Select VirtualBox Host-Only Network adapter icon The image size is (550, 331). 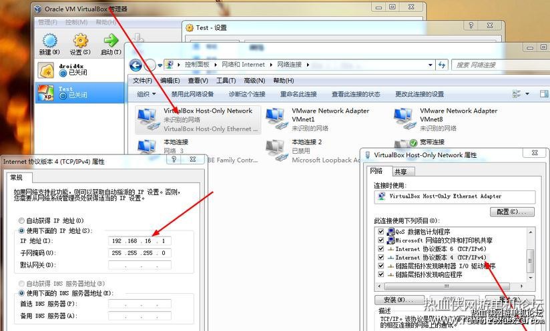[148, 119]
